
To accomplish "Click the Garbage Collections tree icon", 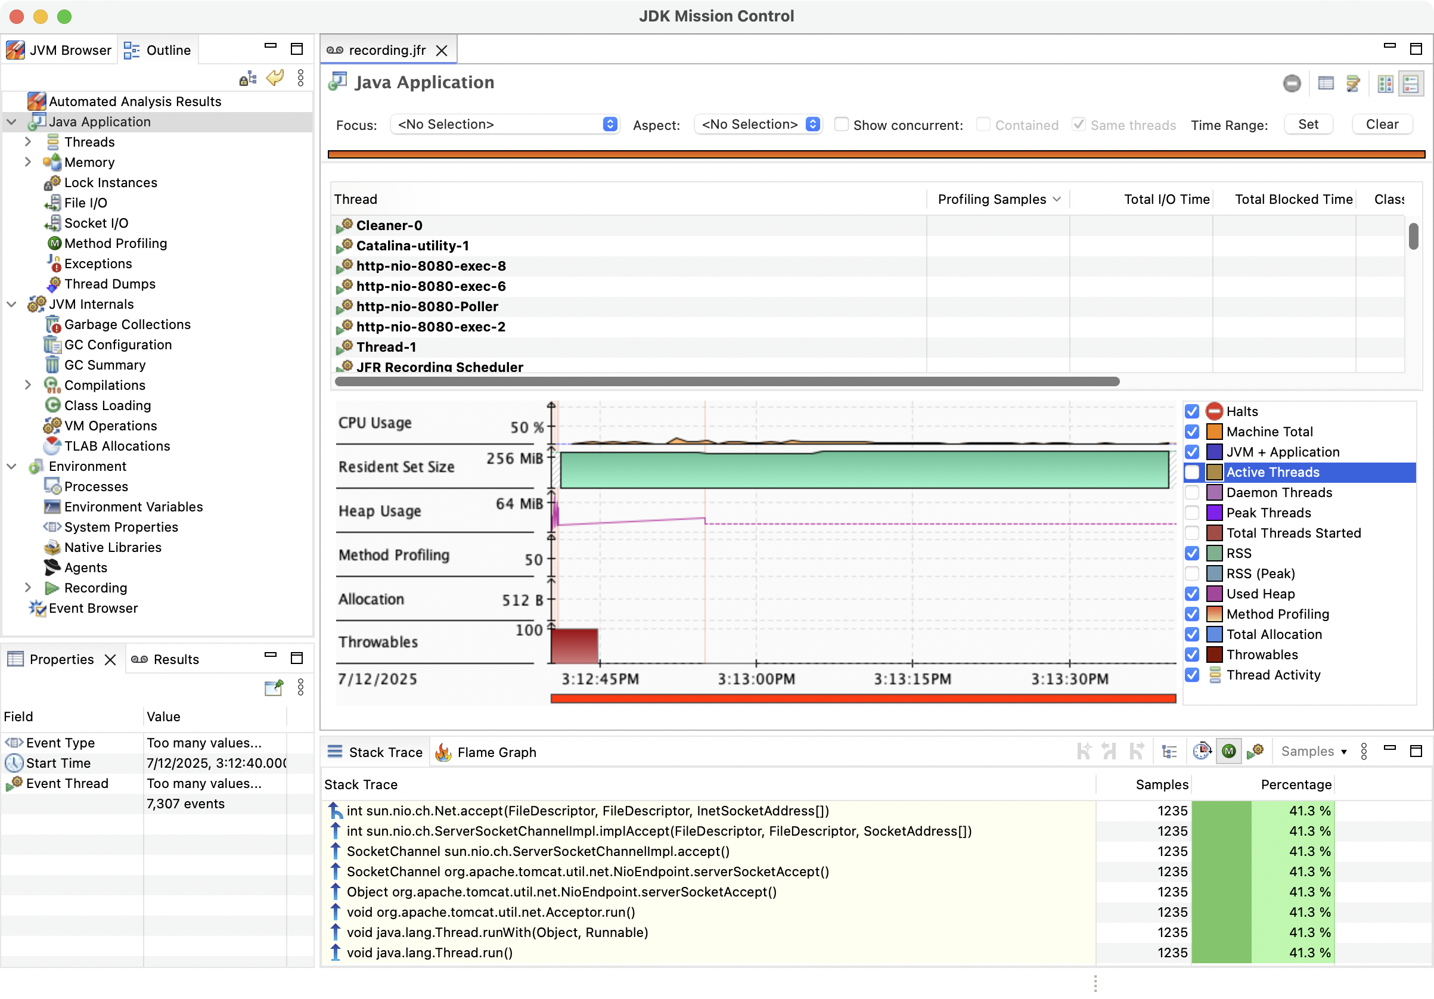I will 53,324.
